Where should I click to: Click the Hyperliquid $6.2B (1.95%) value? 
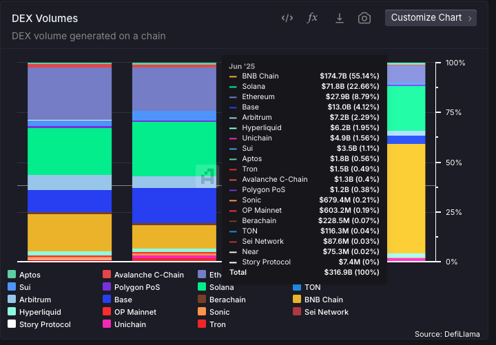(354, 127)
